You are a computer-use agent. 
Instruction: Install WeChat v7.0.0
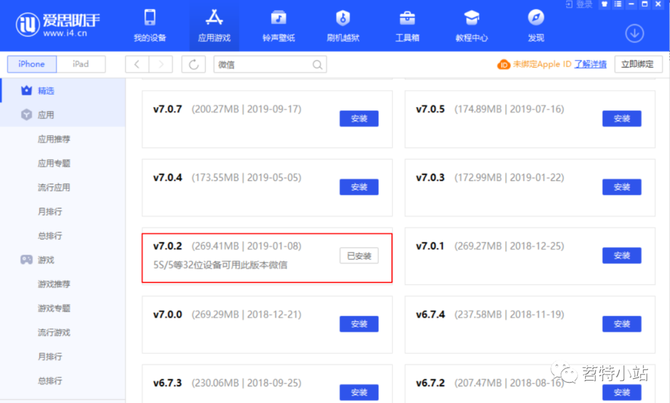click(359, 324)
